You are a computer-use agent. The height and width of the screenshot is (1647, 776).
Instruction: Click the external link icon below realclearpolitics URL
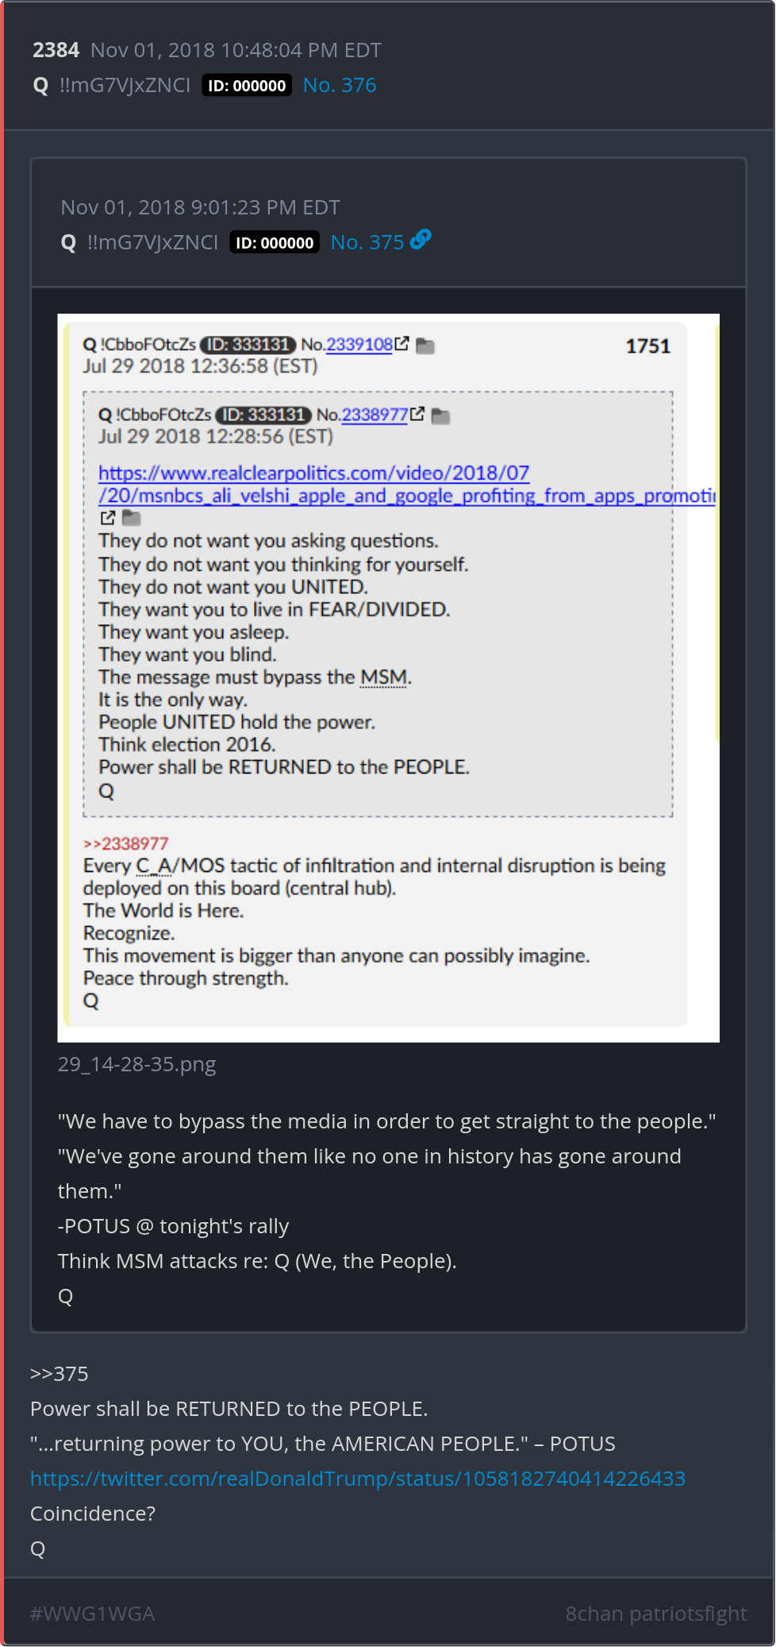[x=108, y=518]
